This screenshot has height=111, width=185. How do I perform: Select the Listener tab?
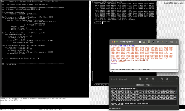[140, 85]
